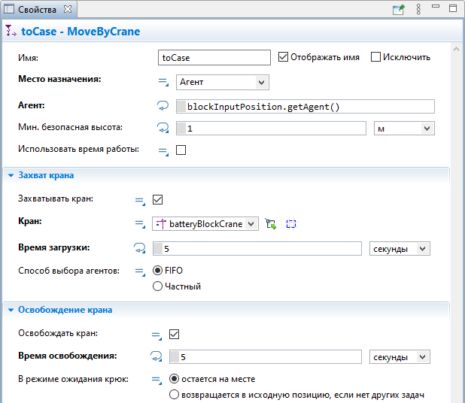Toggle dynamic value icon for Время освобождения

click(x=157, y=356)
